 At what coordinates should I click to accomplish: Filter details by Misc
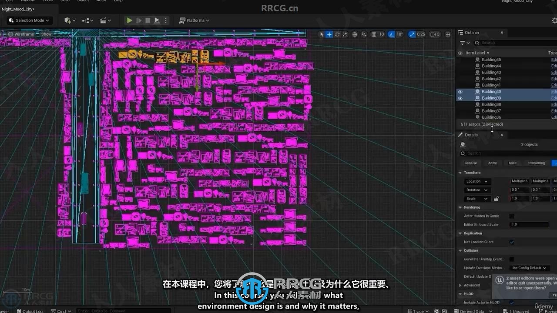tap(513, 163)
